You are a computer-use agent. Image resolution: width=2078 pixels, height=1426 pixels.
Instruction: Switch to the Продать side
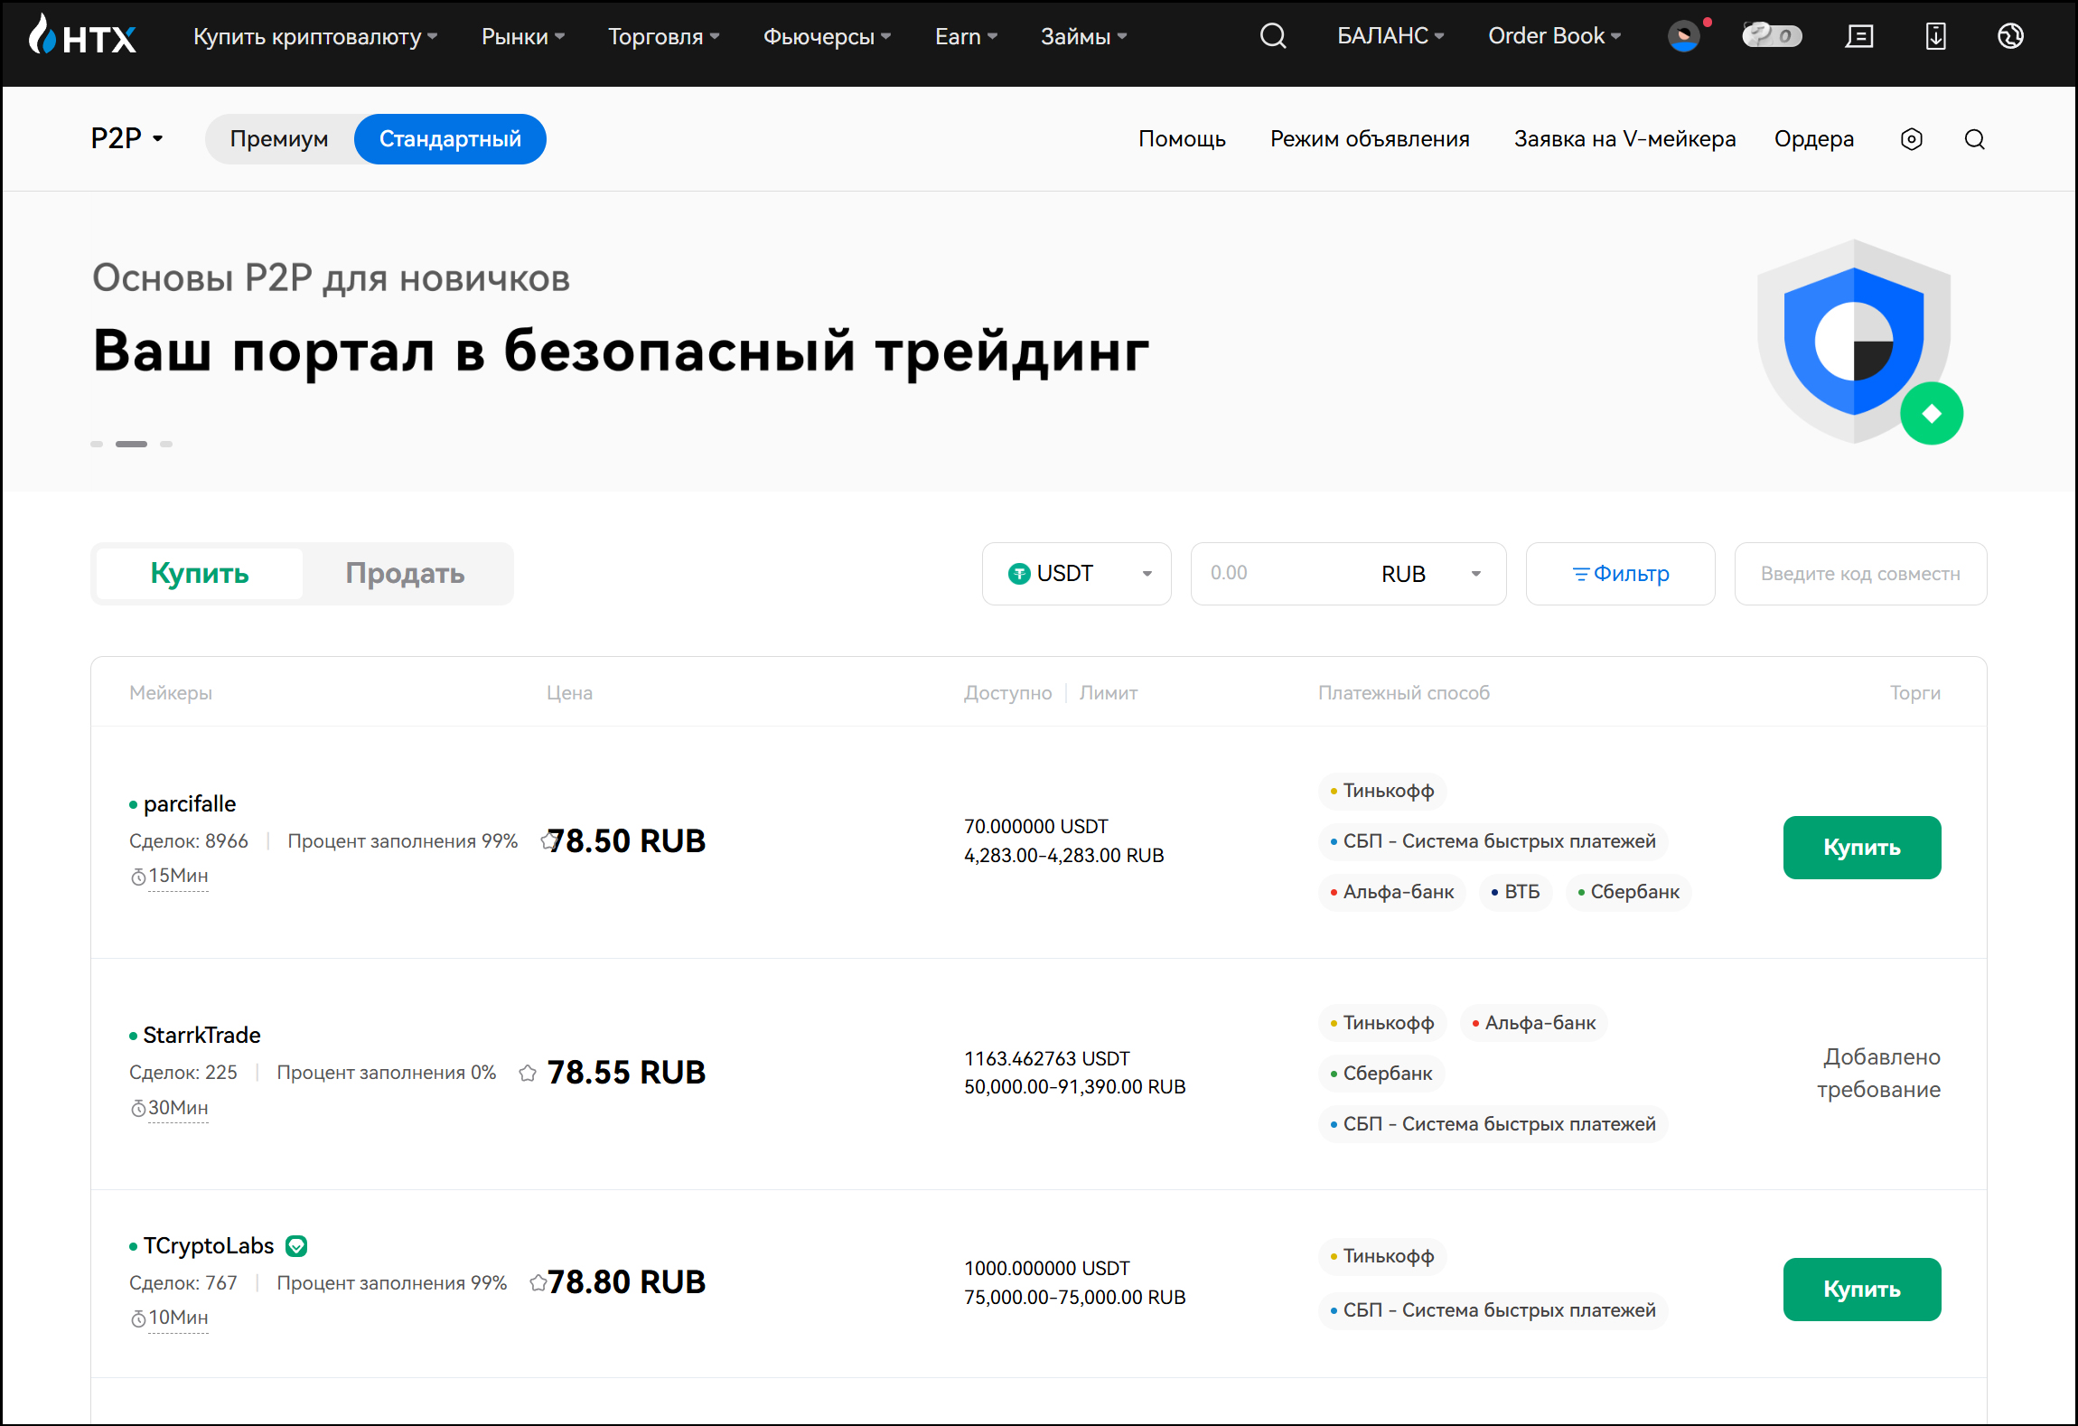click(x=405, y=573)
